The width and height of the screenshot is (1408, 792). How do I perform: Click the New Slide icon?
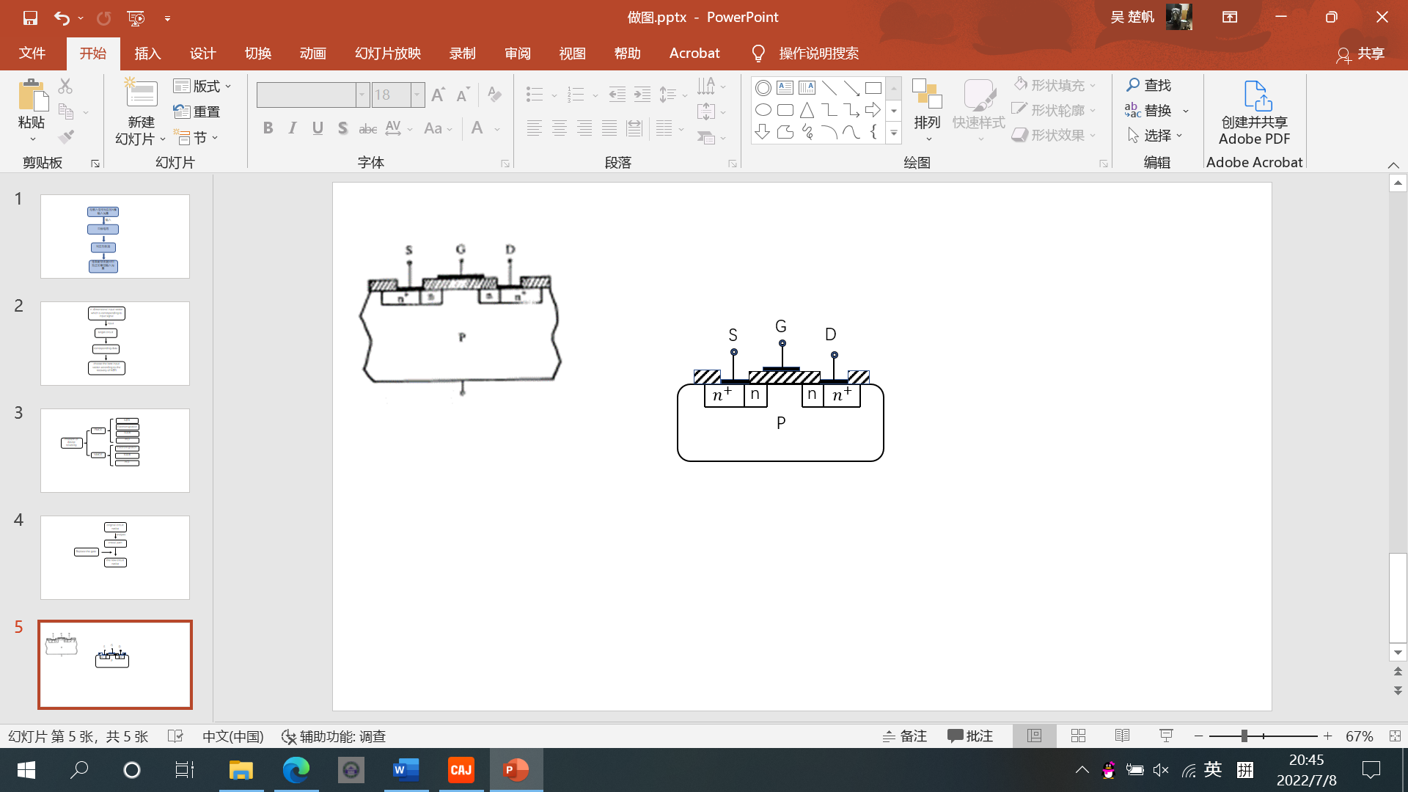(x=141, y=95)
